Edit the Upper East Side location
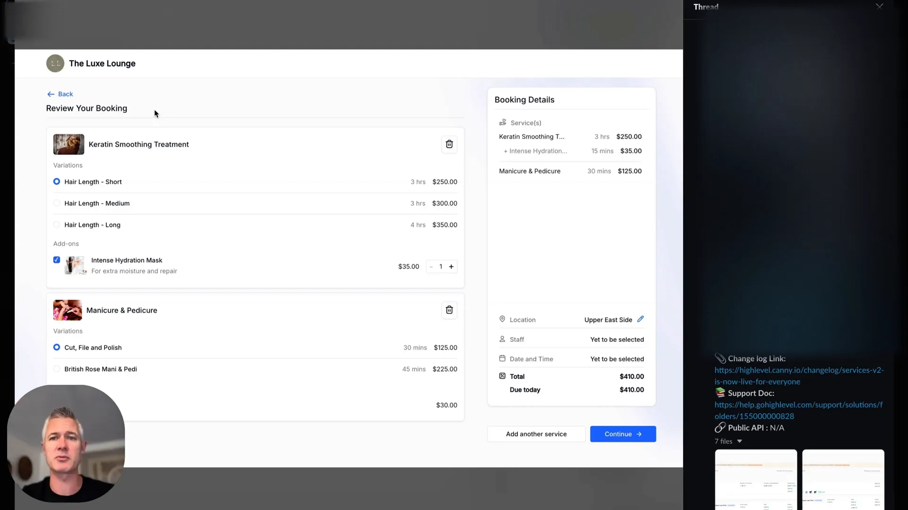 click(641, 319)
